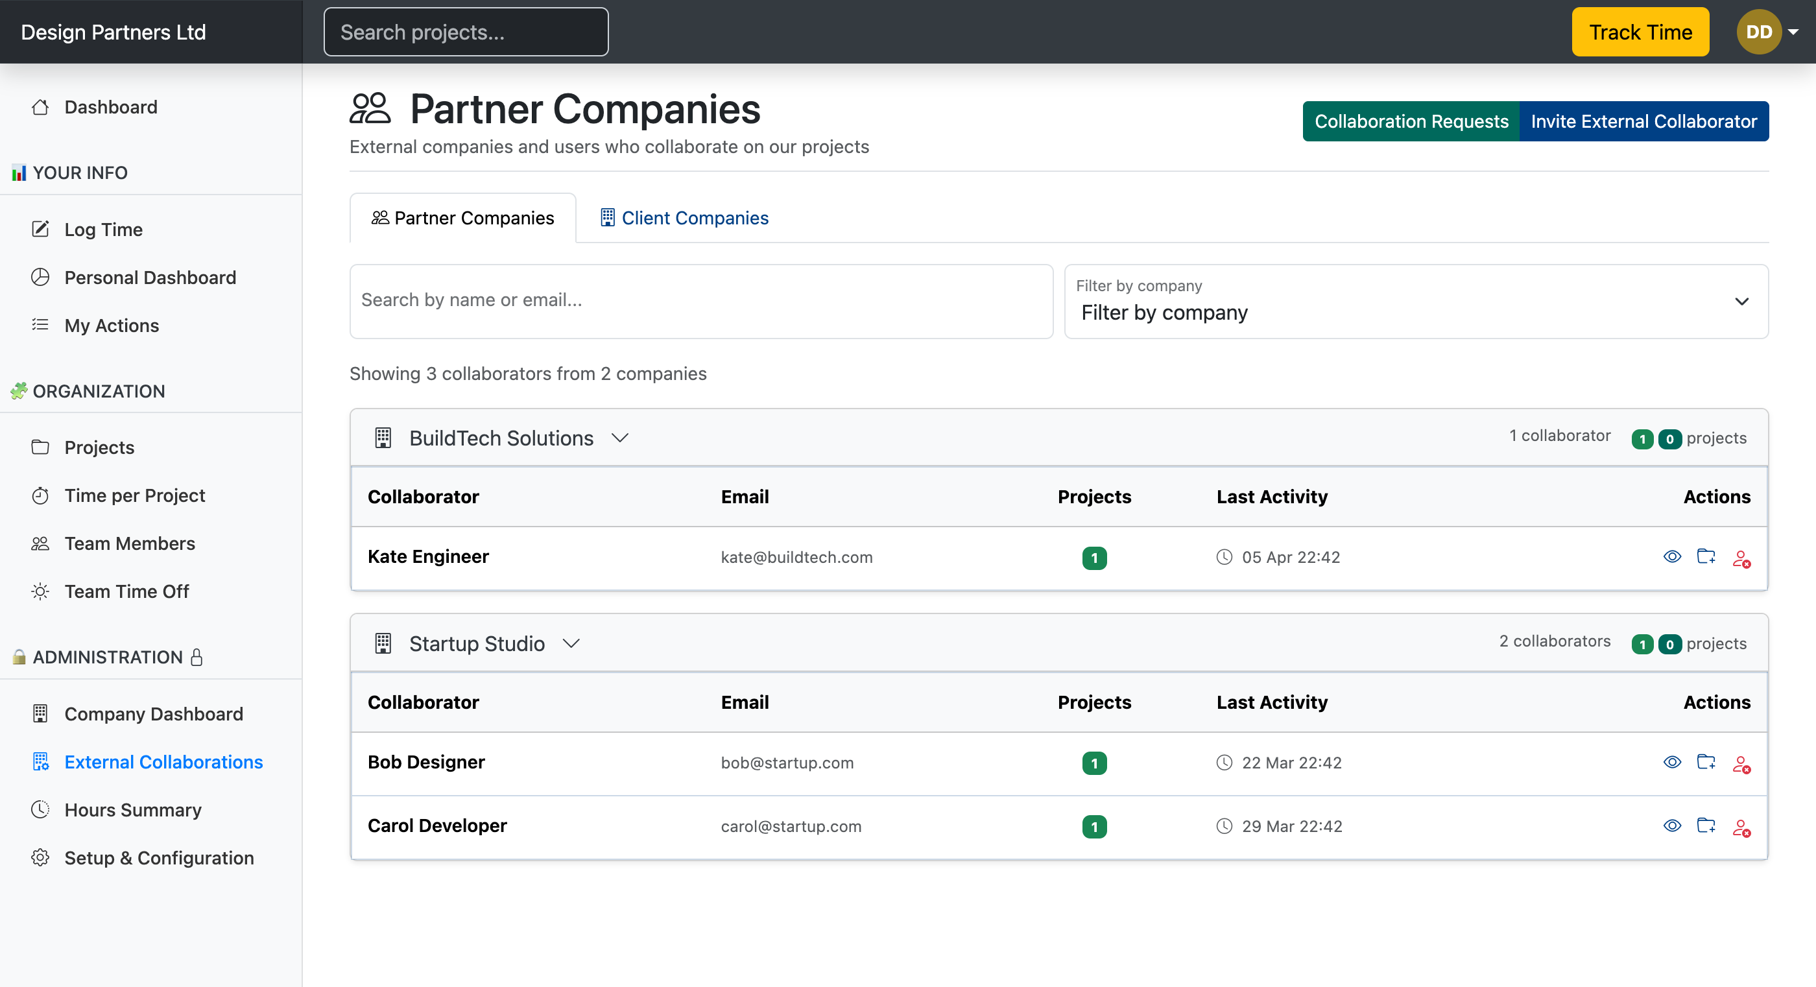1816x987 pixels.
Task: Click the clock icon beside 05 Apr 22:42
Action: tap(1225, 557)
